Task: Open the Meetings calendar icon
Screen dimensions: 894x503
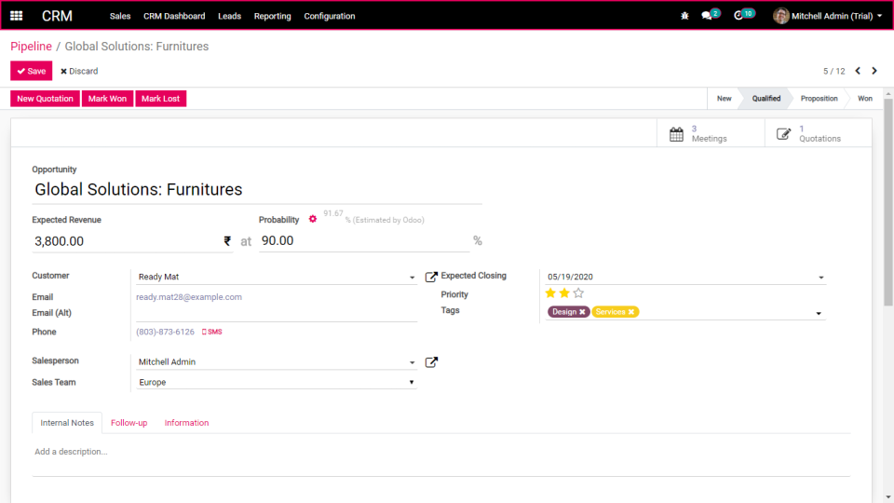Action: [676, 134]
